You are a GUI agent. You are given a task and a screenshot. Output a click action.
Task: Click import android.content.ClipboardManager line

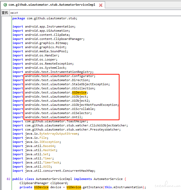pos(48,39)
